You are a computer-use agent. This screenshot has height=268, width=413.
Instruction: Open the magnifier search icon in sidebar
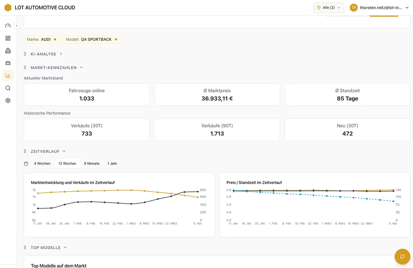[8, 88]
